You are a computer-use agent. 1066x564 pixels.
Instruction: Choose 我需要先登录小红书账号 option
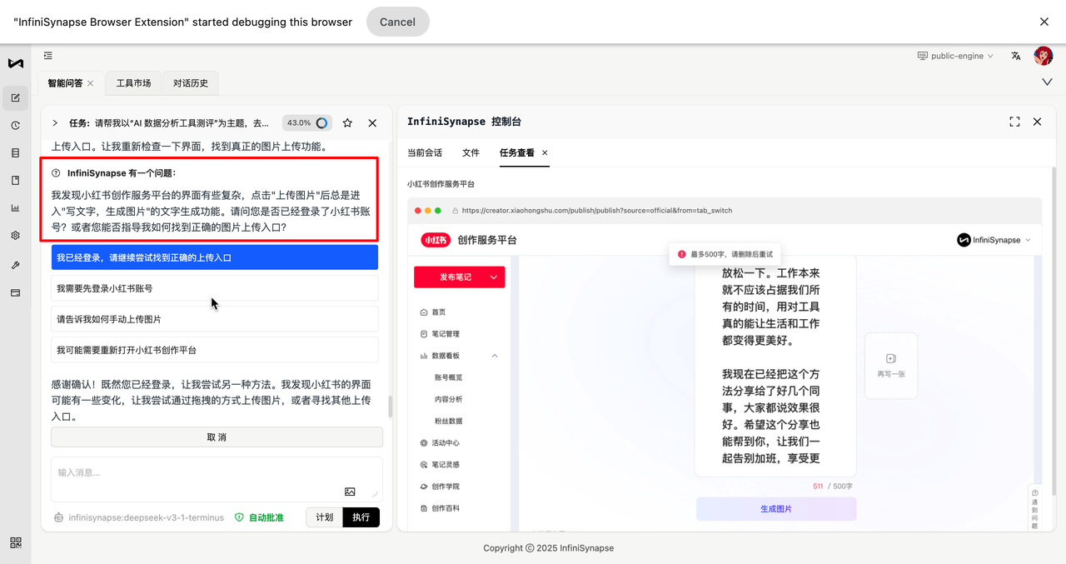pyautogui.click(x=214, y=288)
